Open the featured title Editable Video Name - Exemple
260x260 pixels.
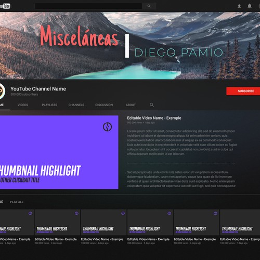pyautogui.click(x=154, y=118)
